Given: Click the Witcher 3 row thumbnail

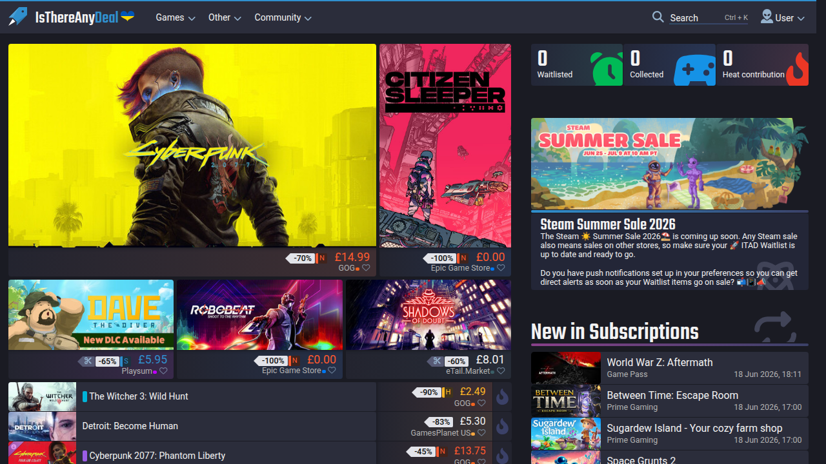Looking at the screenshot, I should click(42, 397).
